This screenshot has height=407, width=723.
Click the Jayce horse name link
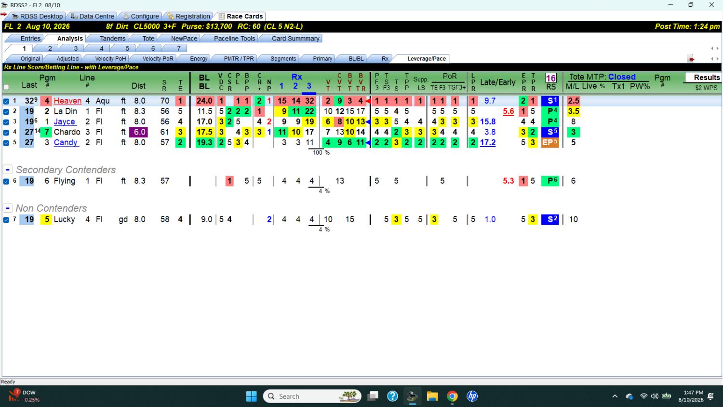pyautogui.click(x=65, y=122)
